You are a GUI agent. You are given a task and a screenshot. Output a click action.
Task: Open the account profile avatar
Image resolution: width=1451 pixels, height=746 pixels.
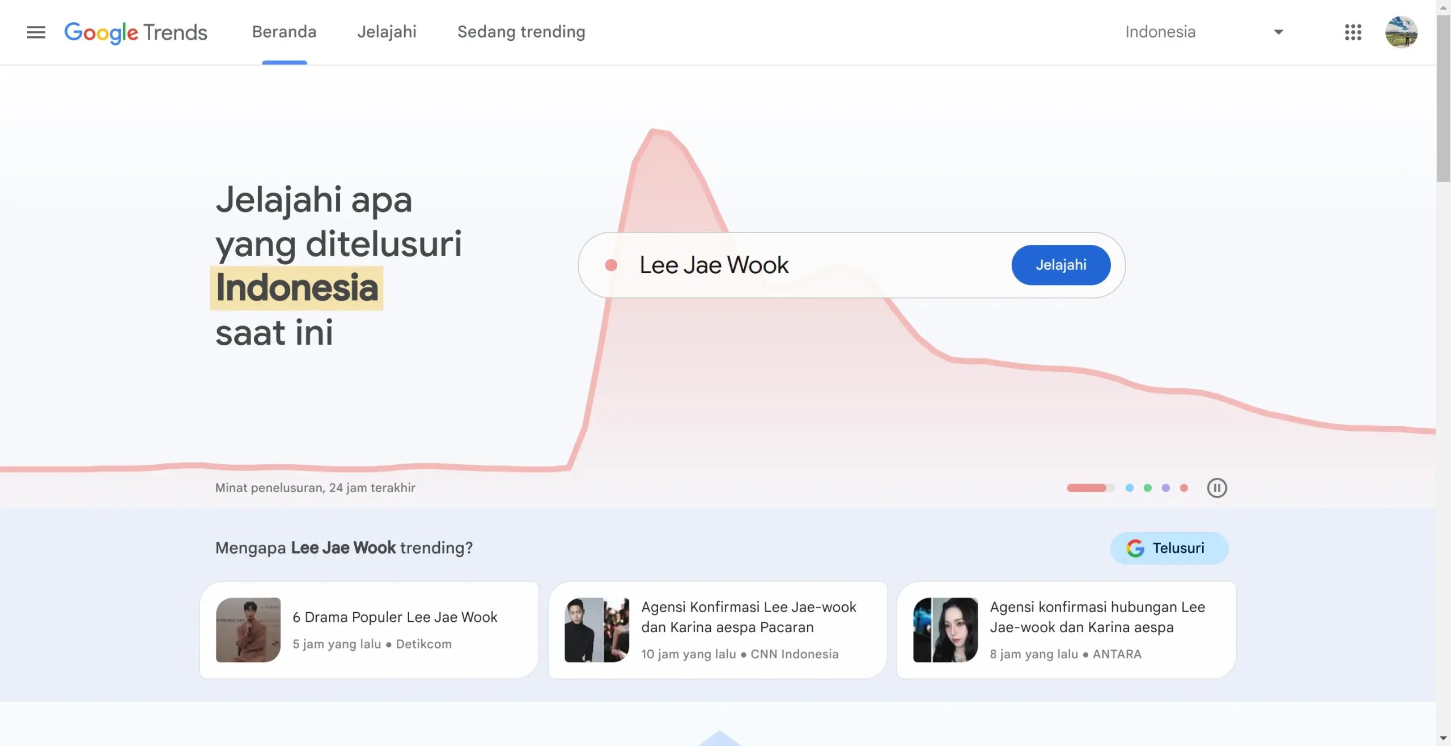pos(1401,32)
